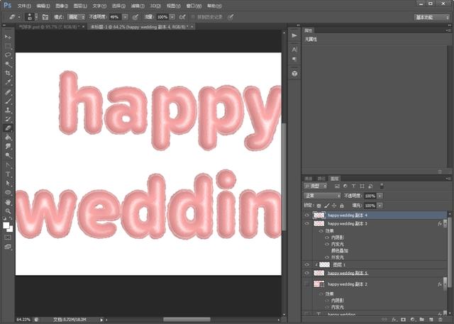Toggle 外发光 effect visibility on 副本 3

pyautogui.click(x=327, y=257)
